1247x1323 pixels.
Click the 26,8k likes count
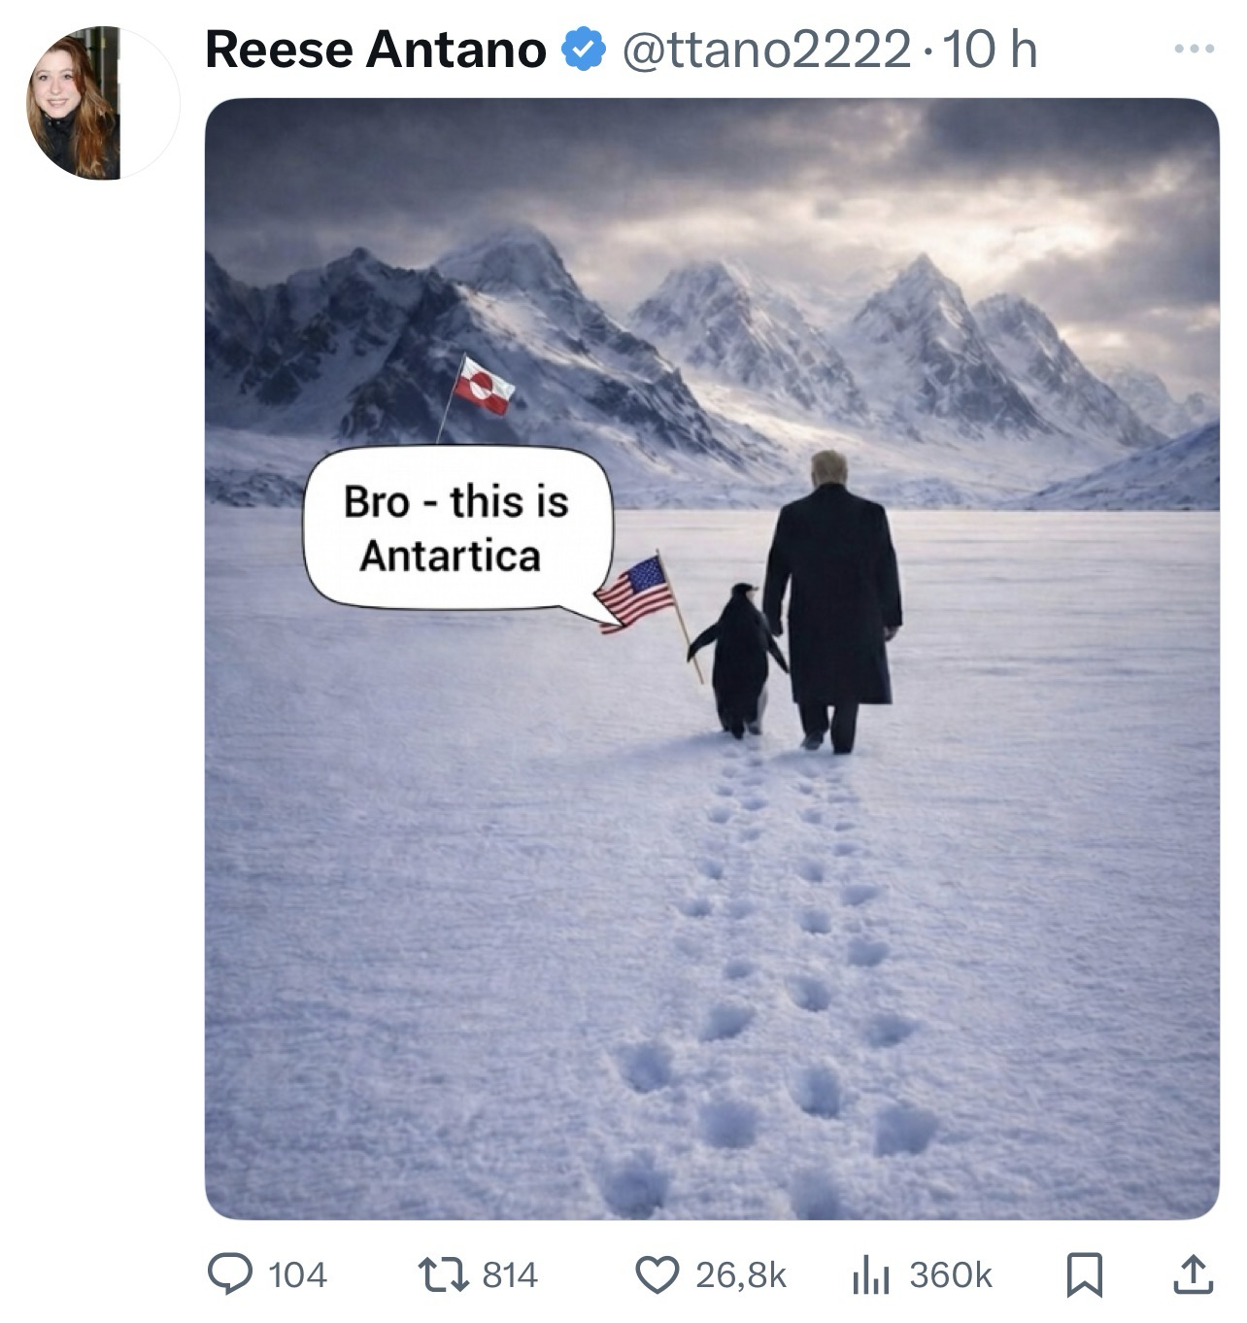point(740,1274)
